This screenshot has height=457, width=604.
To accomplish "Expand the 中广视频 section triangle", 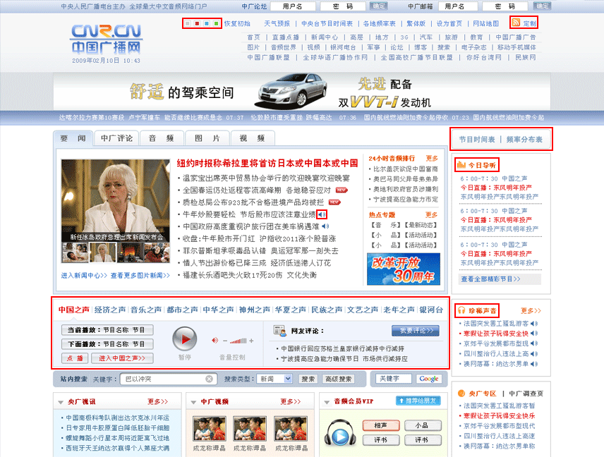I will (193, 401).
